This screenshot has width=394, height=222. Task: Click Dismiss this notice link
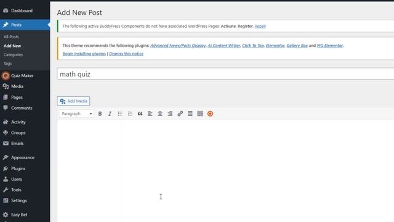pos(126,54)
